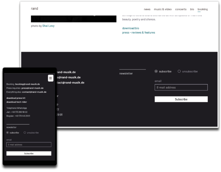Go to the concerts page

pyautogui.click(x=181, y=9)
